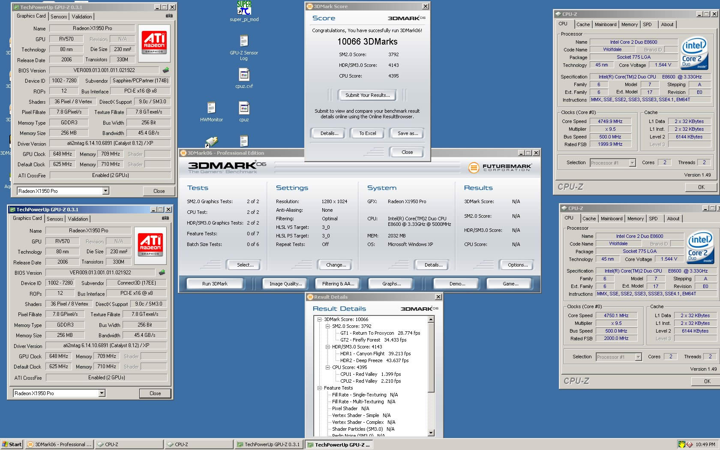Screen dimensions: 720x450
Task: Open the cpuz desktop icon
Action: (x=244, y=111)
